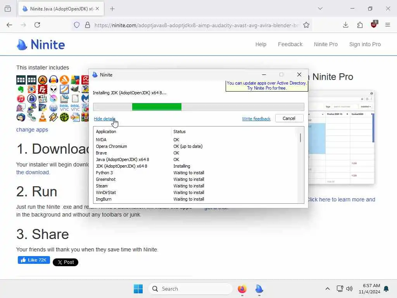Open the taskbar clock showing 6:57 AM
Screen dimensions: 397x298
pyautogui.click(x=369, y=289)
